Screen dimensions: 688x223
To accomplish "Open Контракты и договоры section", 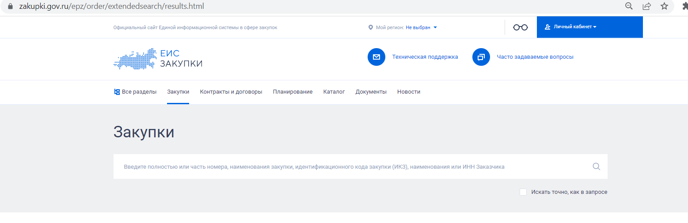I will (231, 92).
